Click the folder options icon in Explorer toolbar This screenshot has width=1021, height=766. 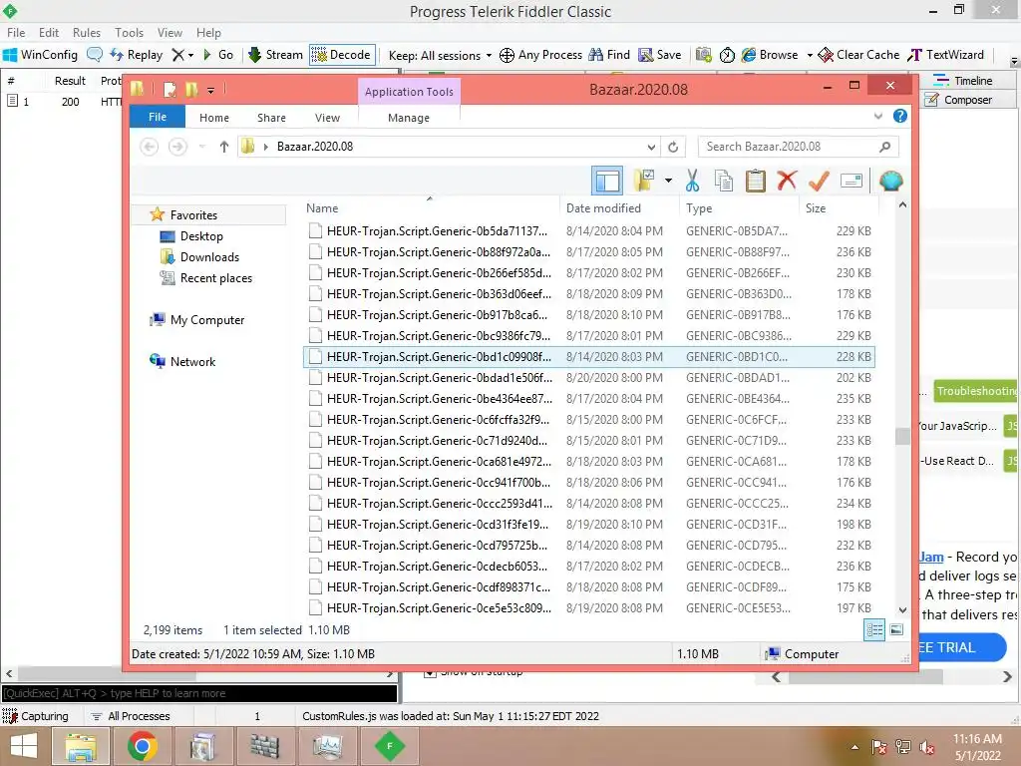pos(644,181)
